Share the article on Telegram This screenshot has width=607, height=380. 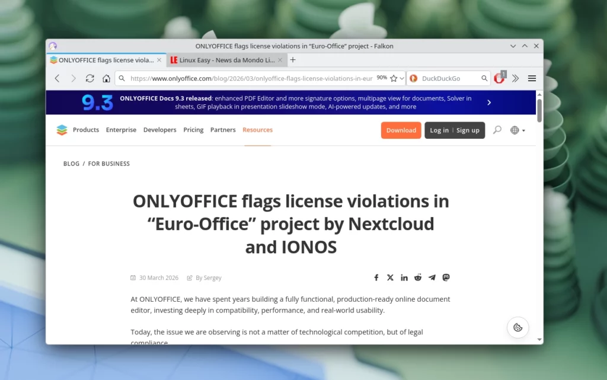coord(432,277)
